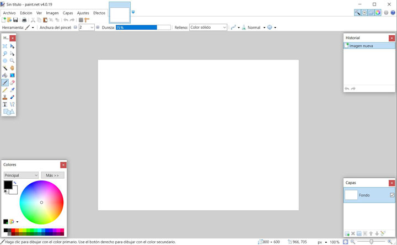Open the Efectos menu

coord(99,13)
